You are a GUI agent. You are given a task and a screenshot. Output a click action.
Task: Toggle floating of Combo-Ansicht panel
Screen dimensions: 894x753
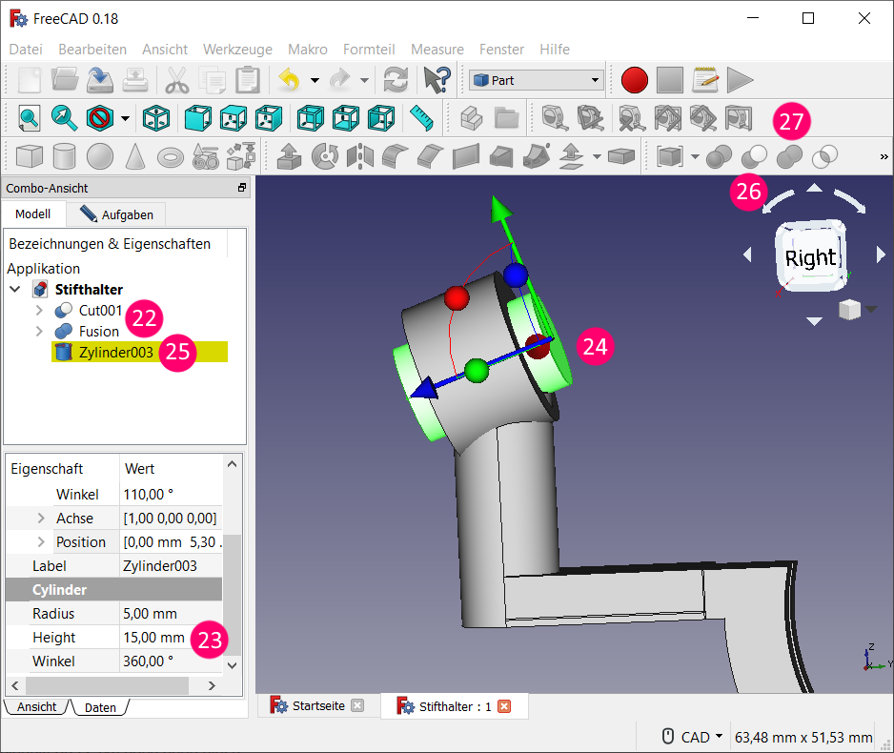coord(242,189)
